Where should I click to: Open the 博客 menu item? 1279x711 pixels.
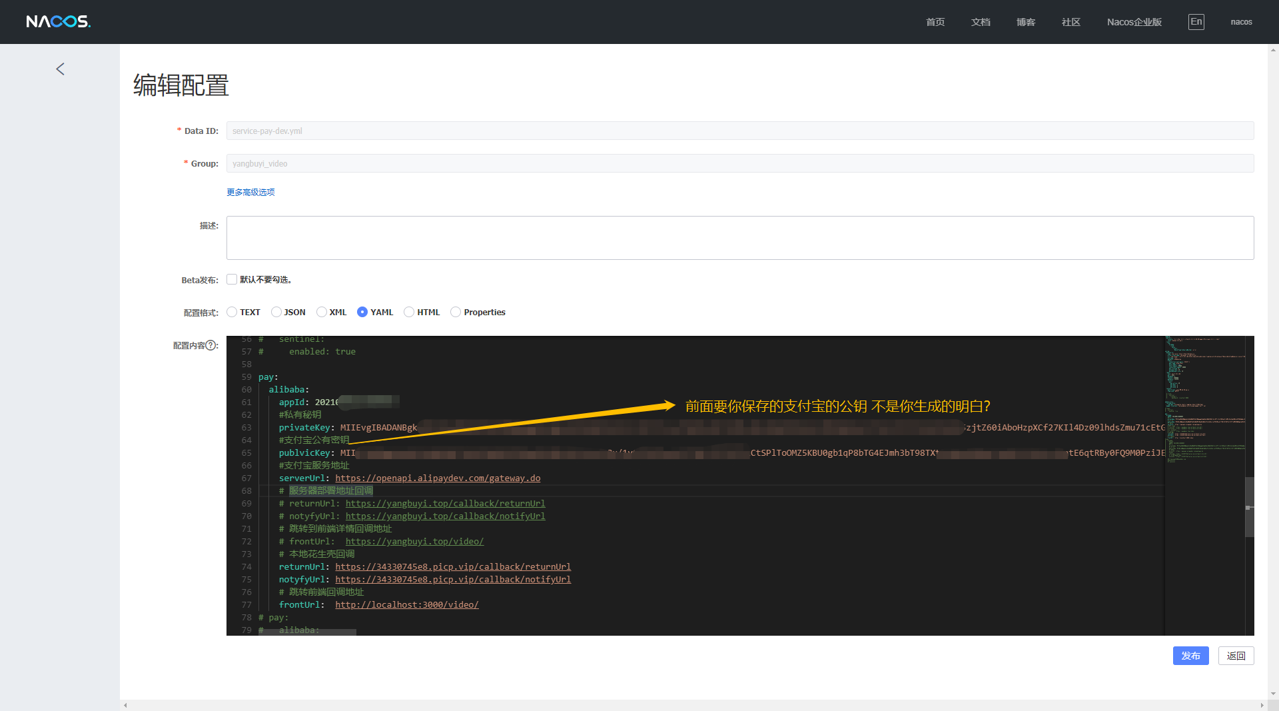[1026, 22]
